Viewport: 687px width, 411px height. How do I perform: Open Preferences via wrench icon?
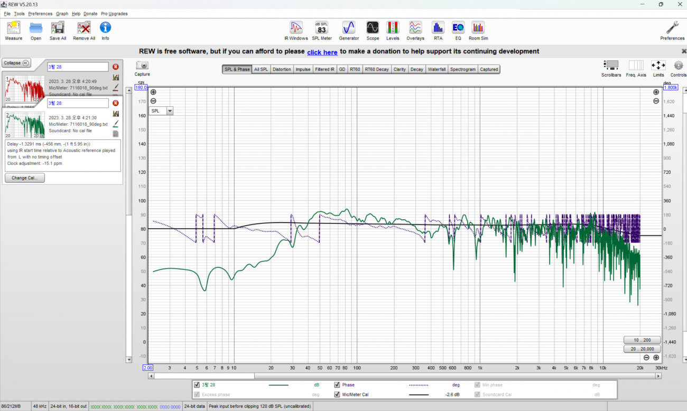click(x=672, y=31)
